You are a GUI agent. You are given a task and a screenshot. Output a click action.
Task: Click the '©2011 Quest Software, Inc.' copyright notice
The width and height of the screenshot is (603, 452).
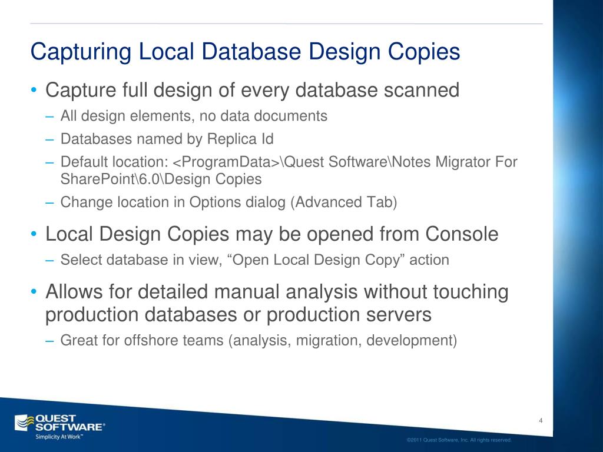click(x=459, y=440)
